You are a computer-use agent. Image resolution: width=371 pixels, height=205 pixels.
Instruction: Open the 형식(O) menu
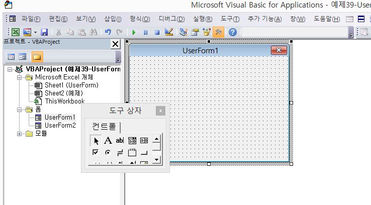pos(140,19)
